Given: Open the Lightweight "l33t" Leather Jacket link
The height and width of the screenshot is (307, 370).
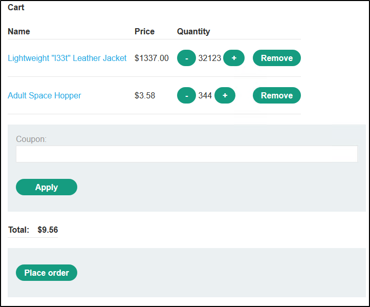Looking at the screenshot, I should point(67,58).
